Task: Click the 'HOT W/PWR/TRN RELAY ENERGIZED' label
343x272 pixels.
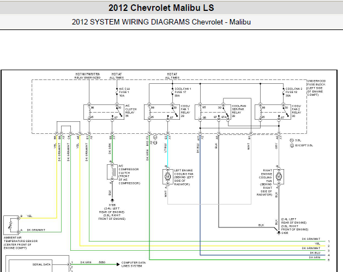Action: pyautogui.click(x=87, y=76)
